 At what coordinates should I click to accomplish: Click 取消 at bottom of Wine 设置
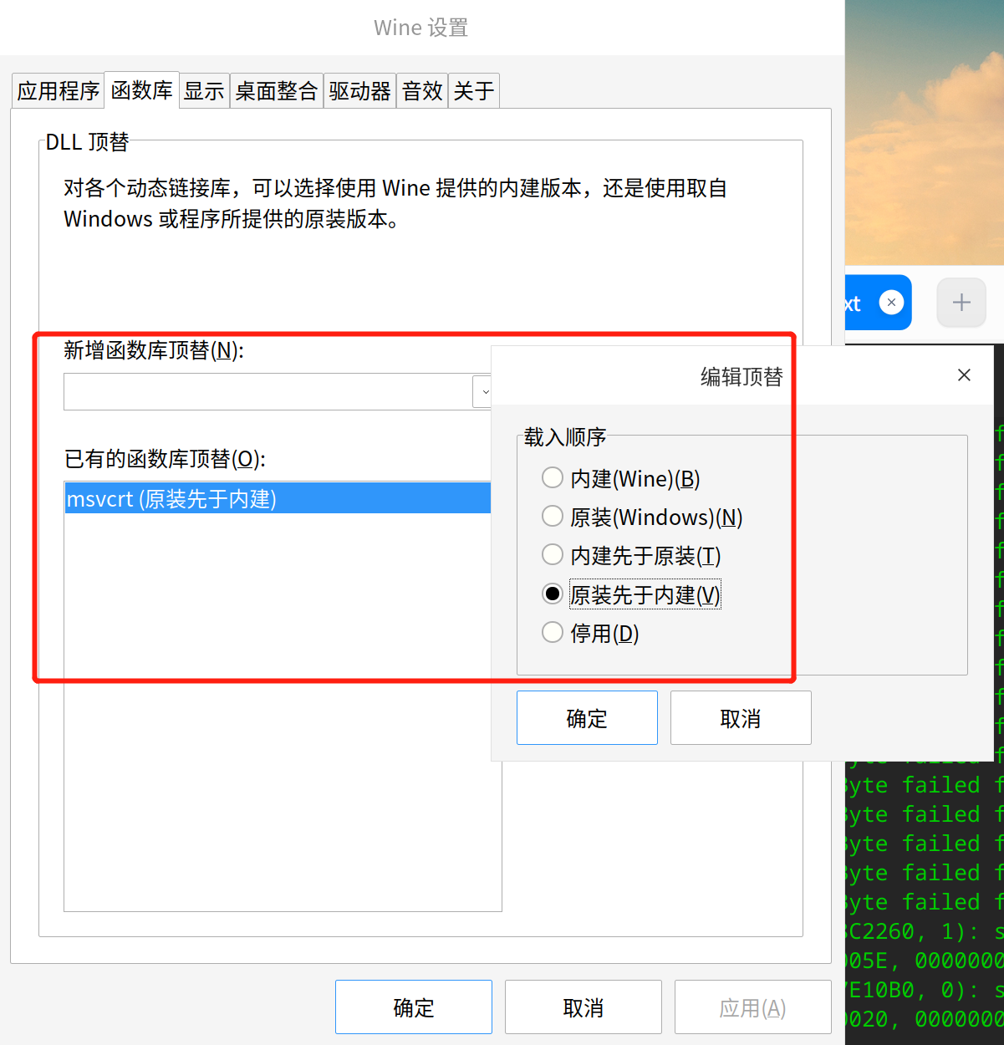pyautogui.click(x=584, y=1007)
